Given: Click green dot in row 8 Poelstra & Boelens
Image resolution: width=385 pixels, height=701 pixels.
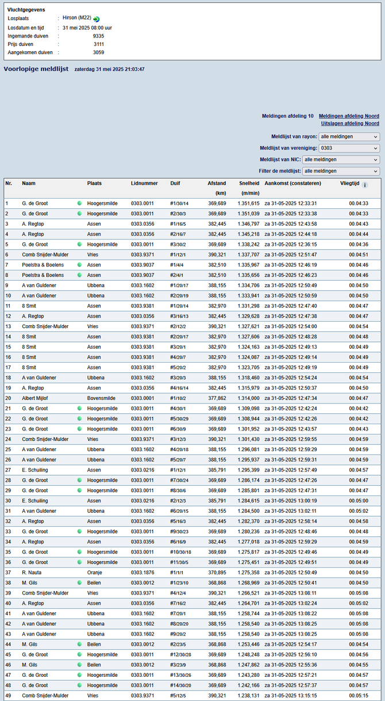Looking at the screenshot, I should (x=79, y=275).
